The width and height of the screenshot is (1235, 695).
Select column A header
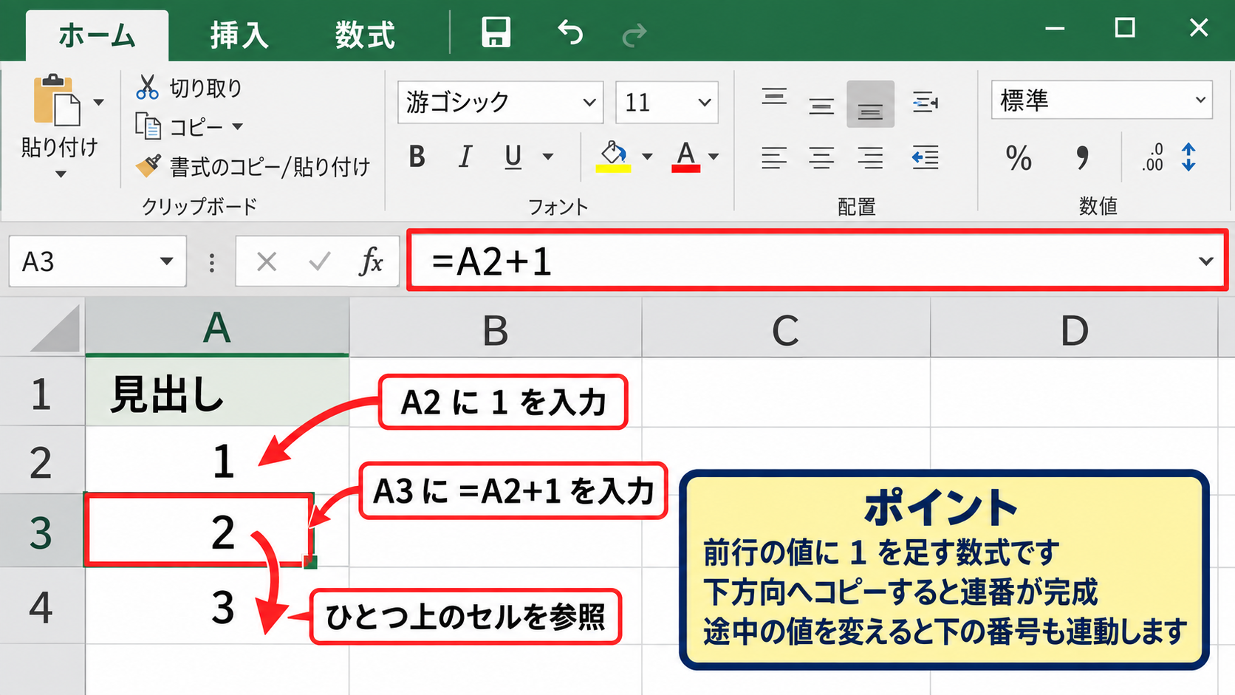coord(217,328)
